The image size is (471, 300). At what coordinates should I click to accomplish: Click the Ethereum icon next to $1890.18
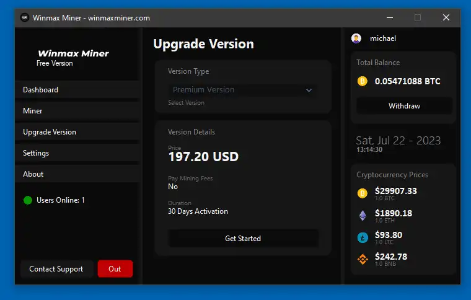(x=363, y=215)
